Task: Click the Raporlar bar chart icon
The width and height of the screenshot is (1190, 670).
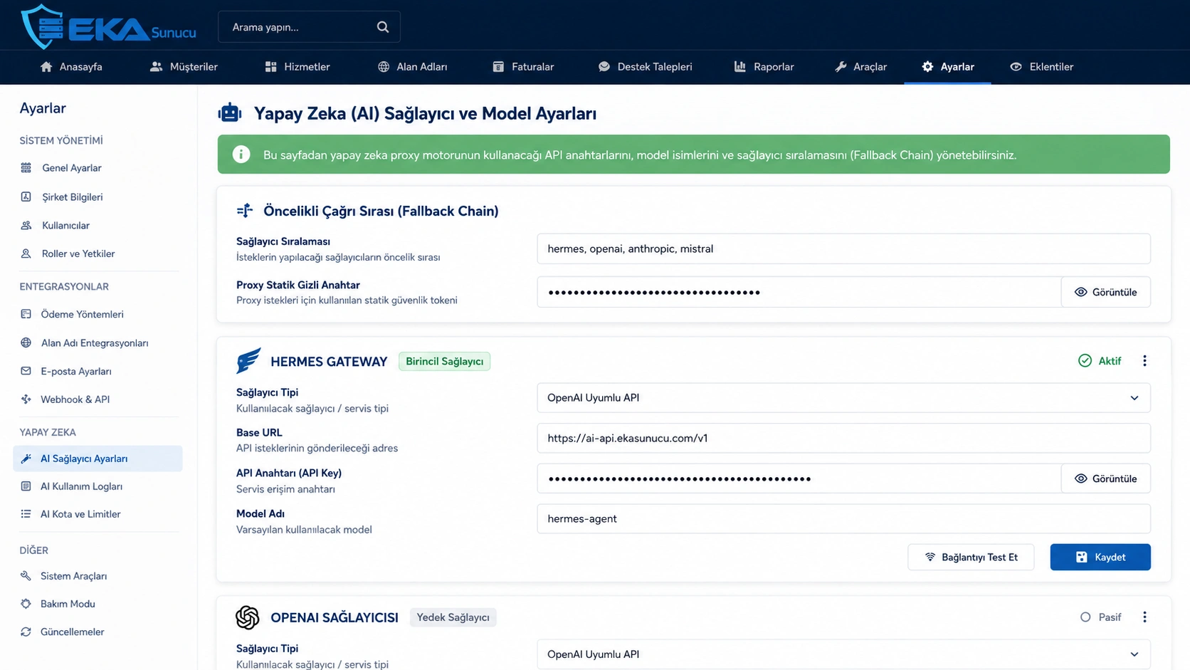Action: (x=740, y=67)
